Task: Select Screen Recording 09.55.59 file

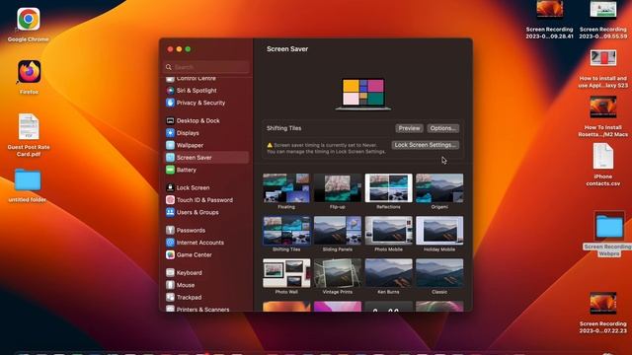Action: [x=603, y=10]
